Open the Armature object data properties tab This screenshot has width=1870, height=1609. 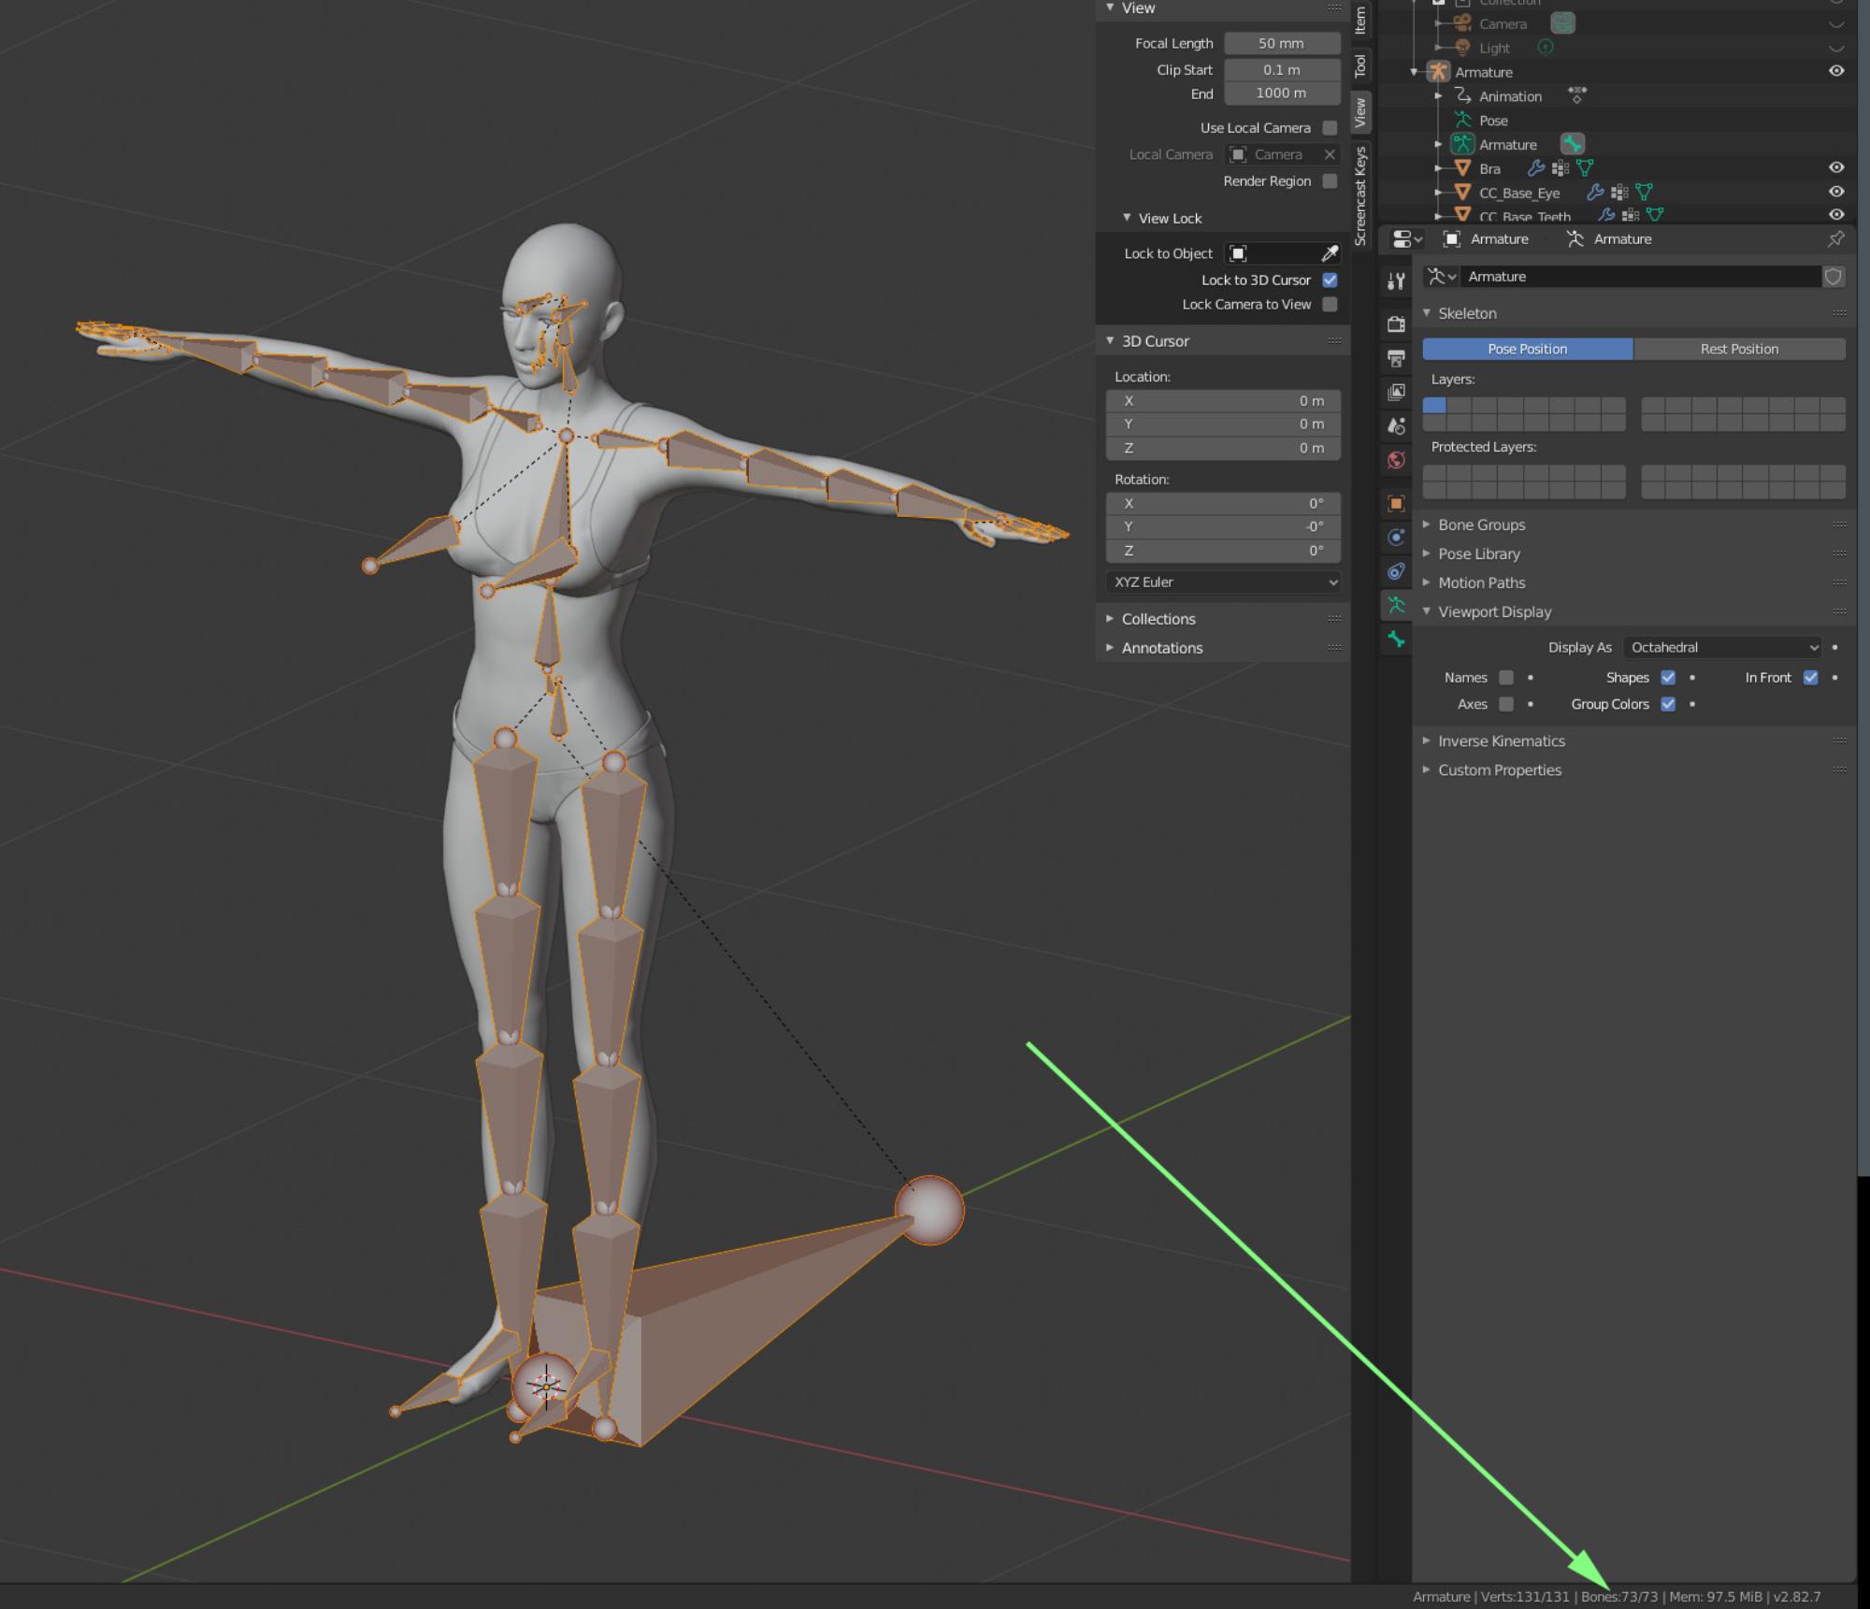(1396, 605)
